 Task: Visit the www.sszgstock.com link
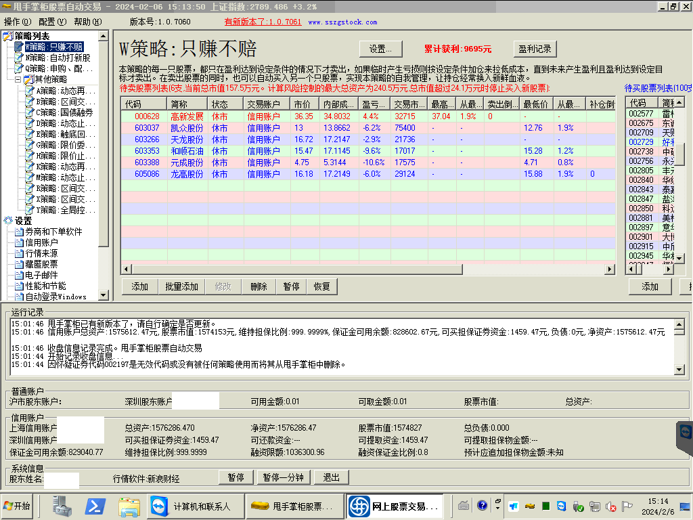342,22
